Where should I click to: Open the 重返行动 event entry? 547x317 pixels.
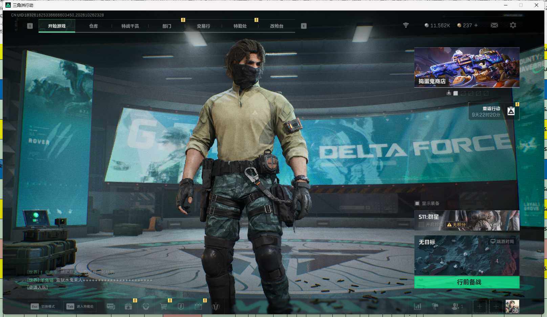click(x=494, y=111)
